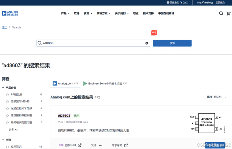Click the red AI assistant icon
The image size is (232, 149).
[x=154, y=33]
